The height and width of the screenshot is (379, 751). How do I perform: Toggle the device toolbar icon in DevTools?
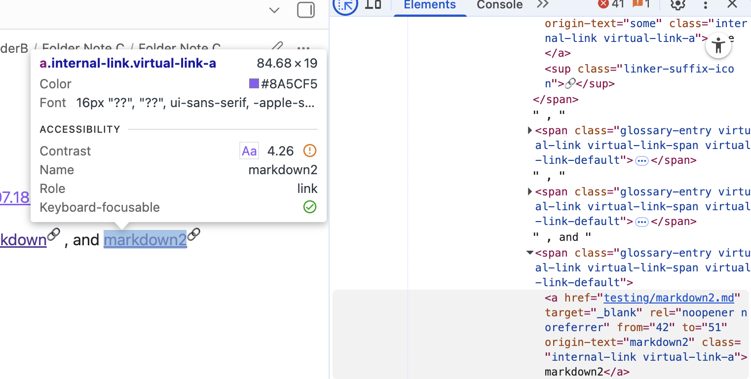coord(373,5)
